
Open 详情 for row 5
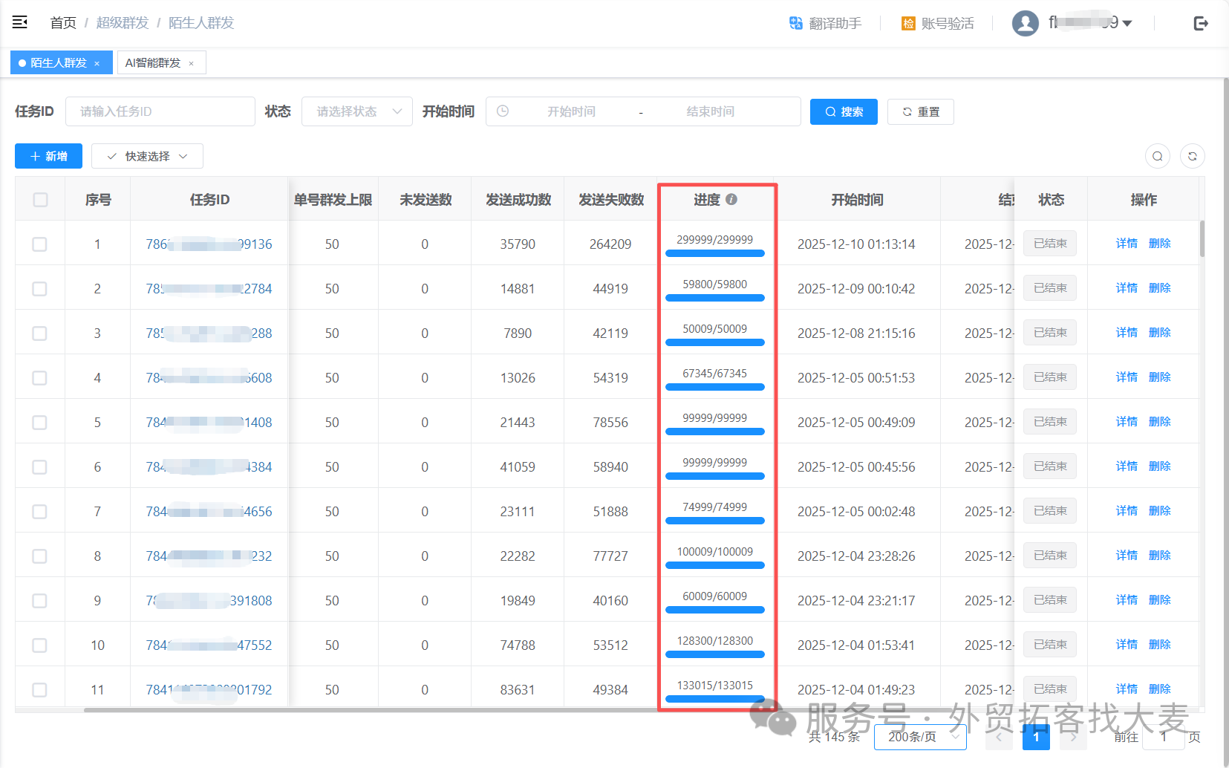pos(1127,422)
